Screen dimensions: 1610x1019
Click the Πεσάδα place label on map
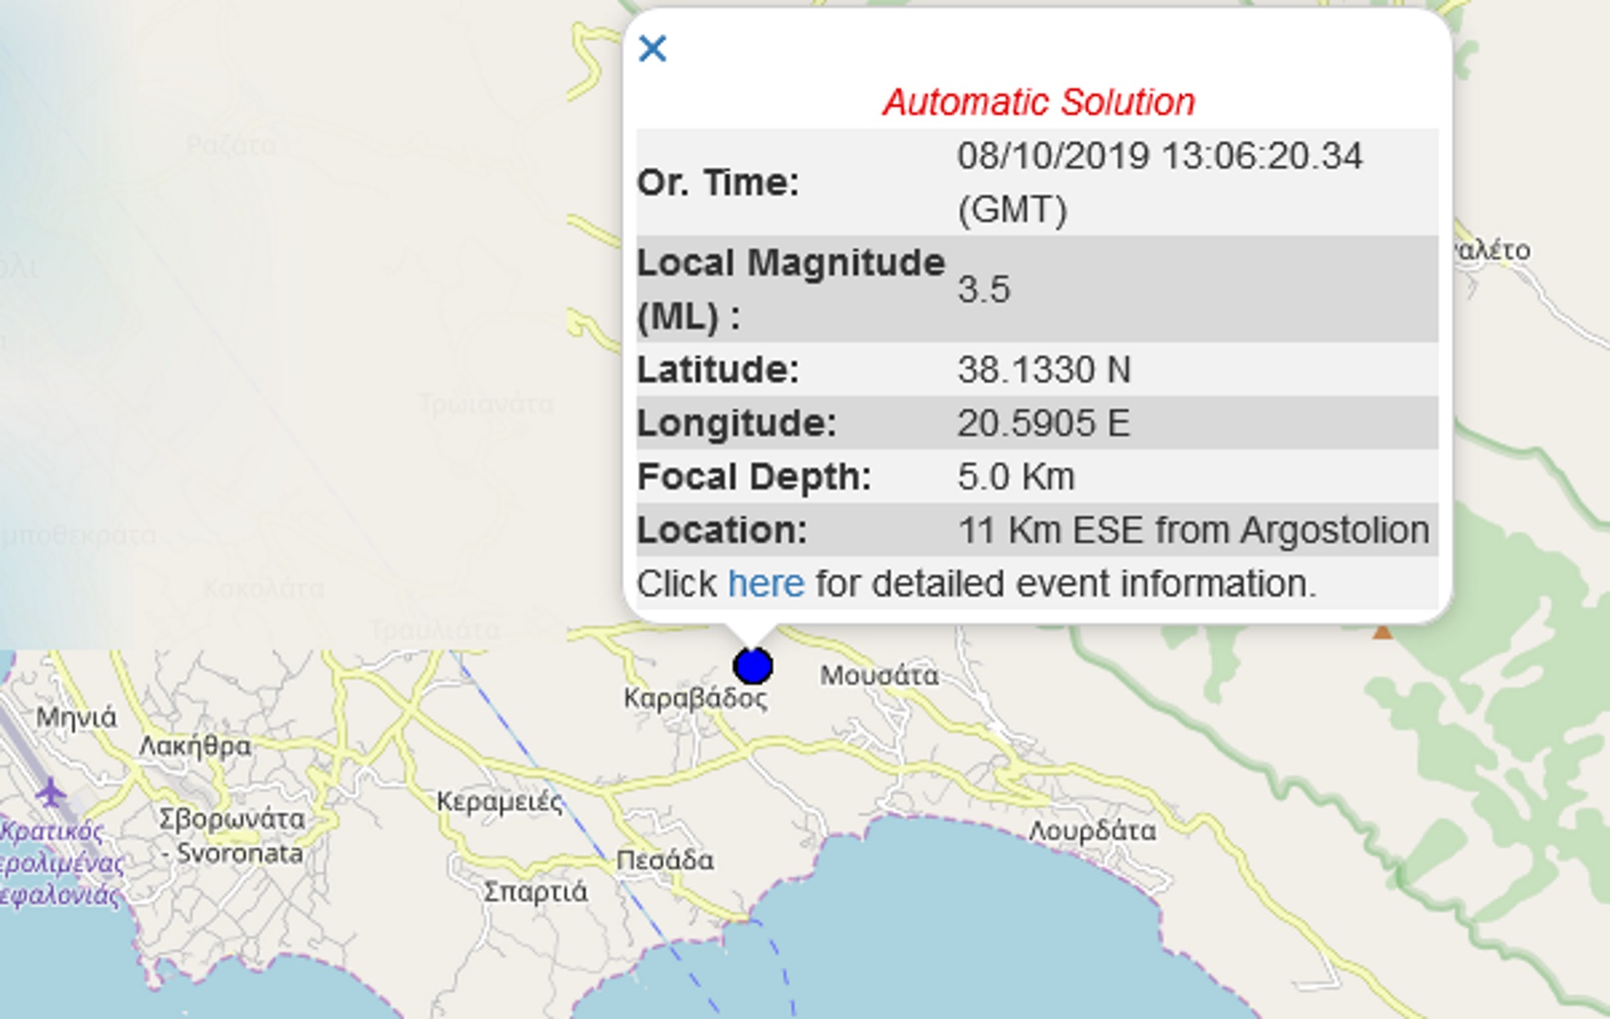coord(664,860)
